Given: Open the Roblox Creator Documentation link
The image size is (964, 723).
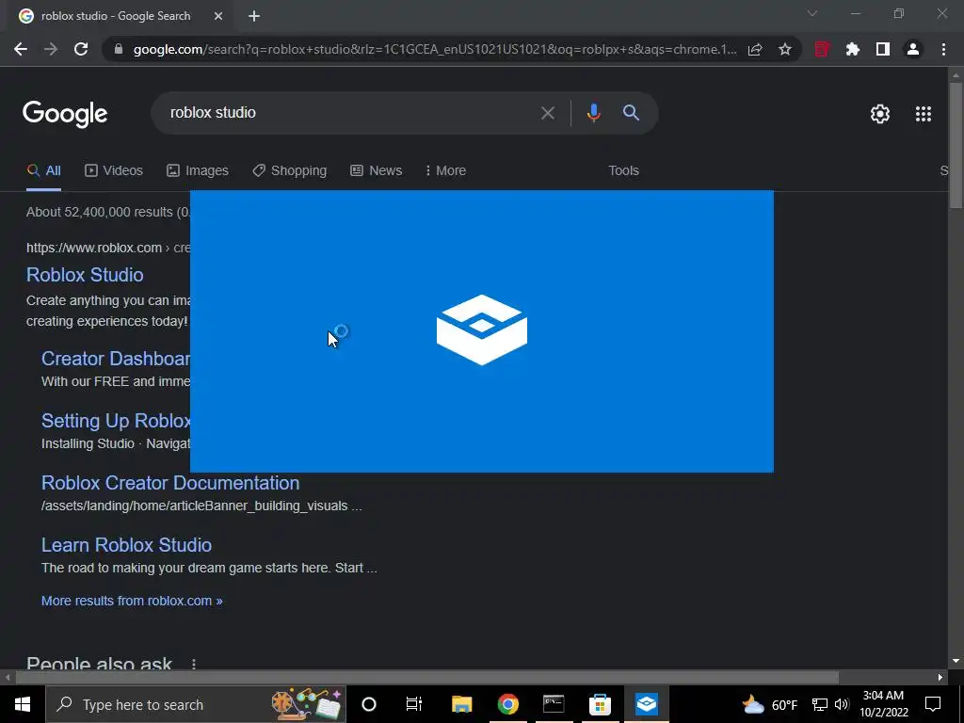Looking at the screenshot, I should click(170, 483).
